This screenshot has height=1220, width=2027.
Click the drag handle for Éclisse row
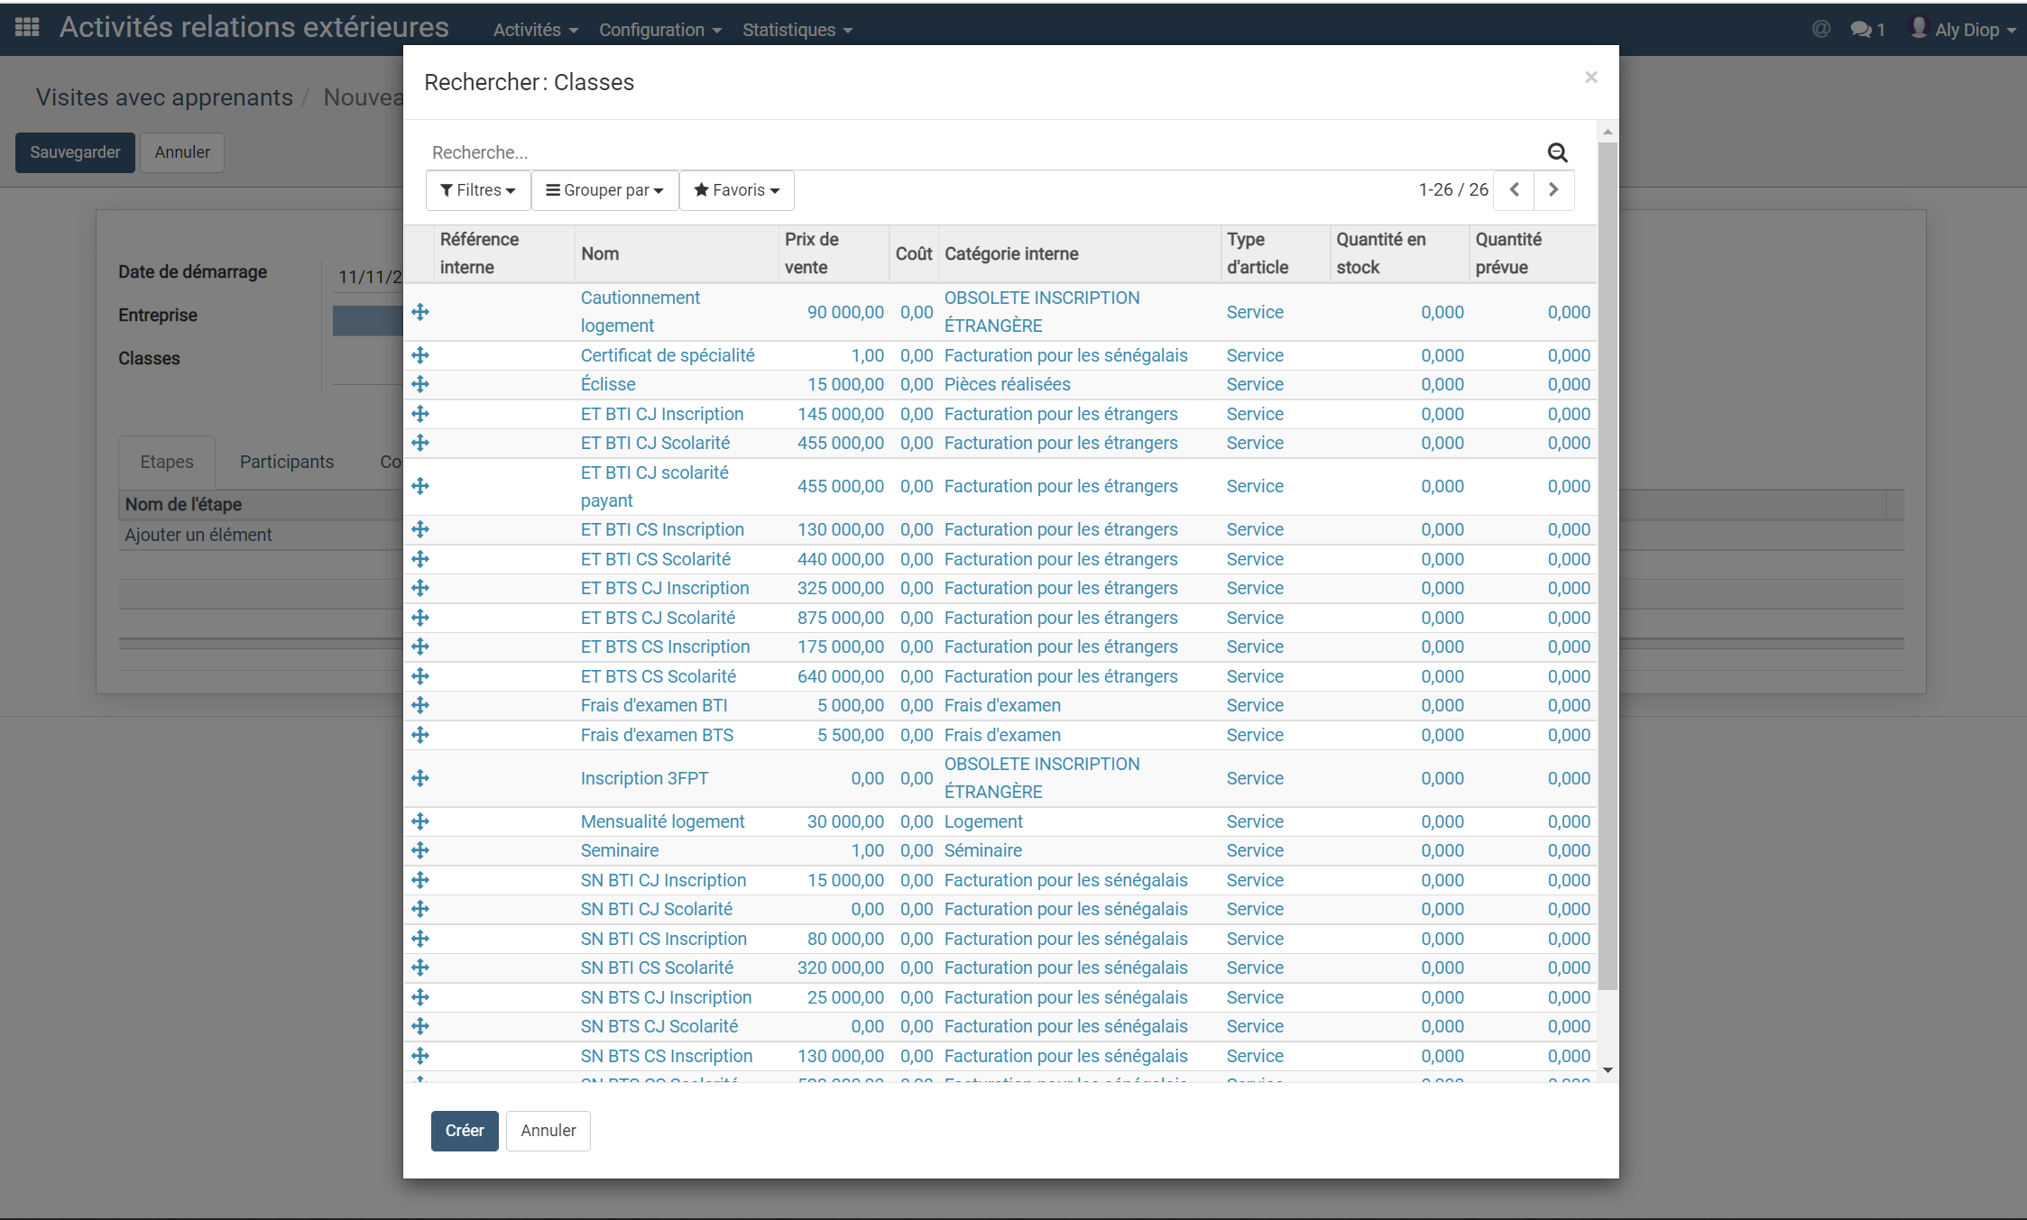[x=420, y=384]
